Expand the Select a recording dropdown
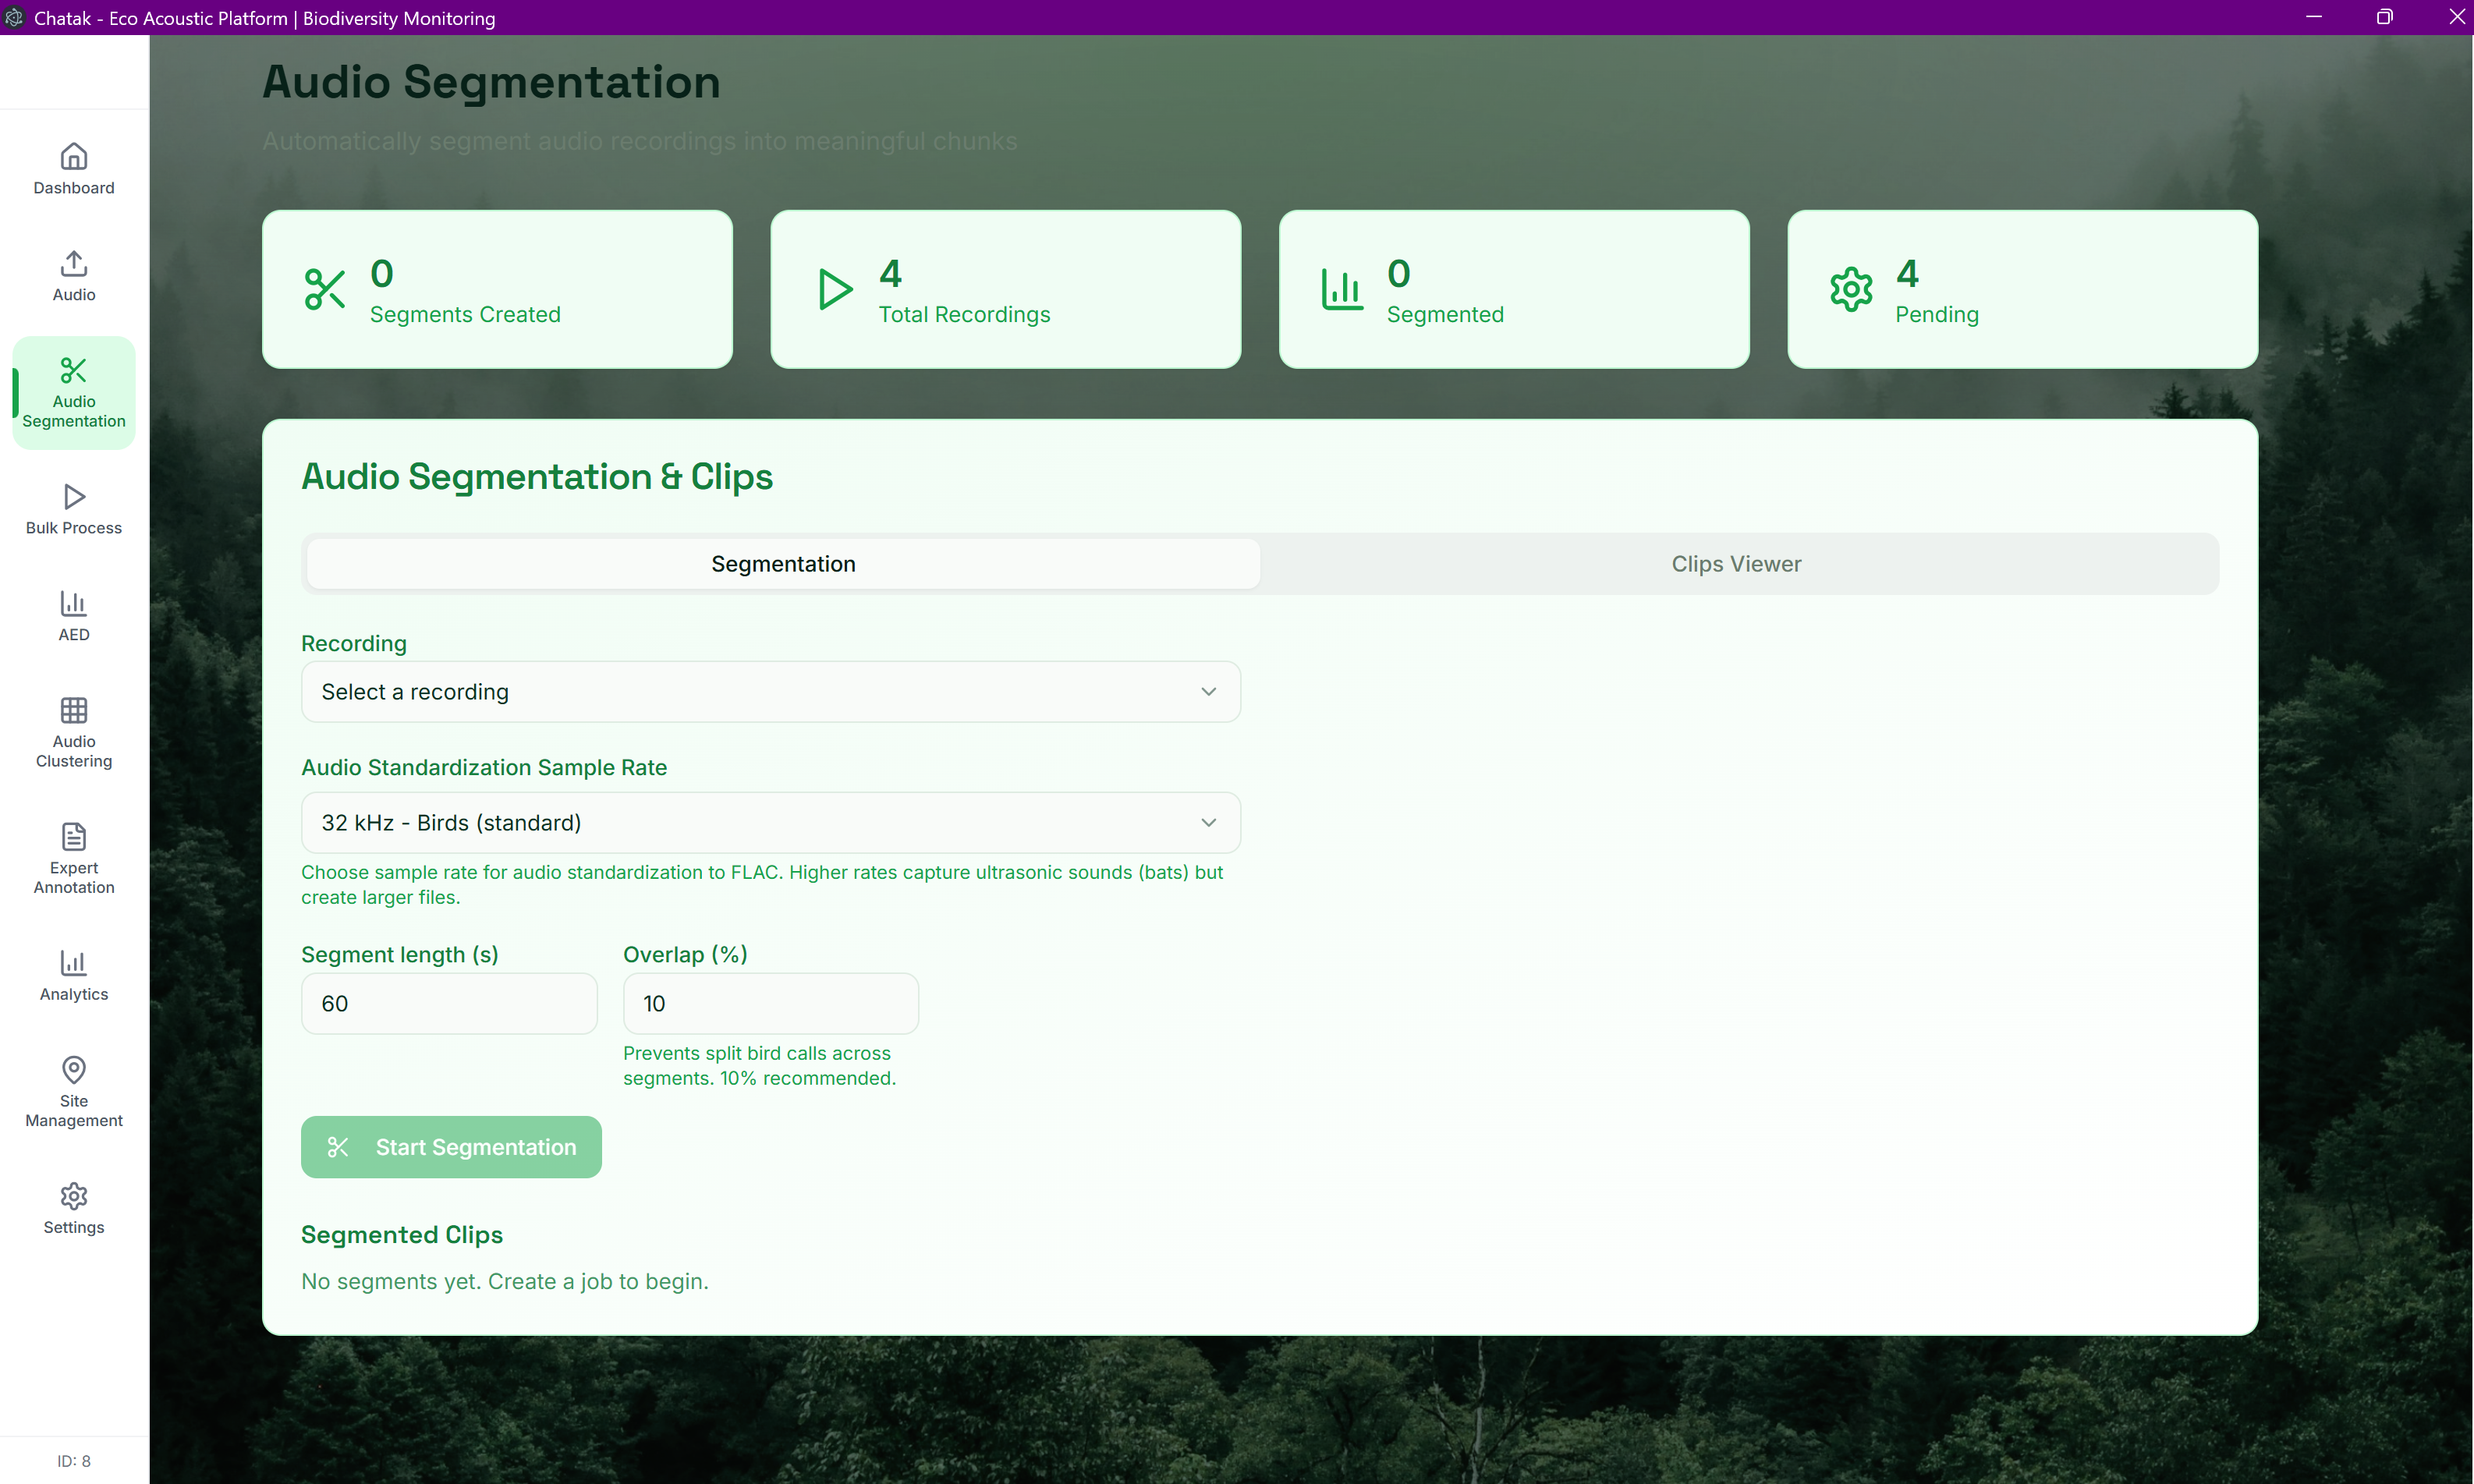This screenshot has width=2474, height=1484. (770, 692)
